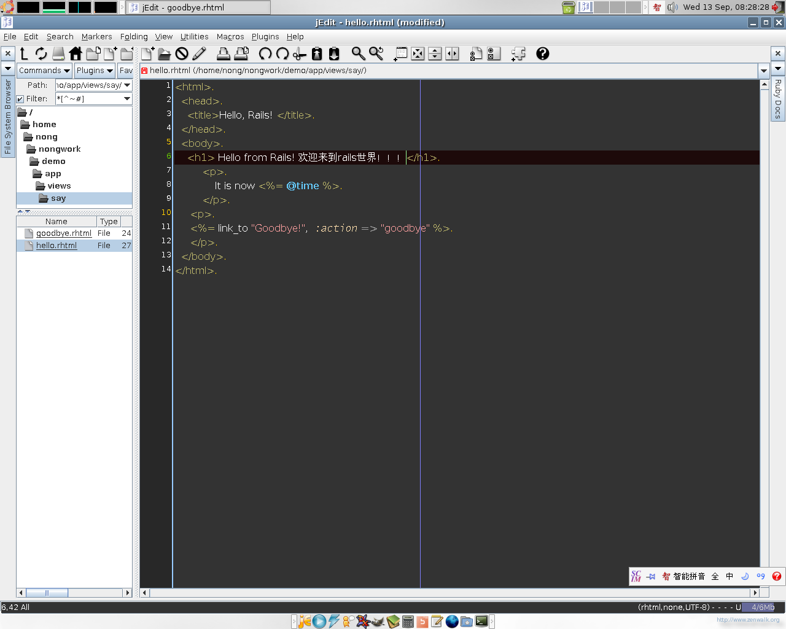Click the help icon on the input method bar
Viewport: 786px width, 629px height.
point(777,576)
